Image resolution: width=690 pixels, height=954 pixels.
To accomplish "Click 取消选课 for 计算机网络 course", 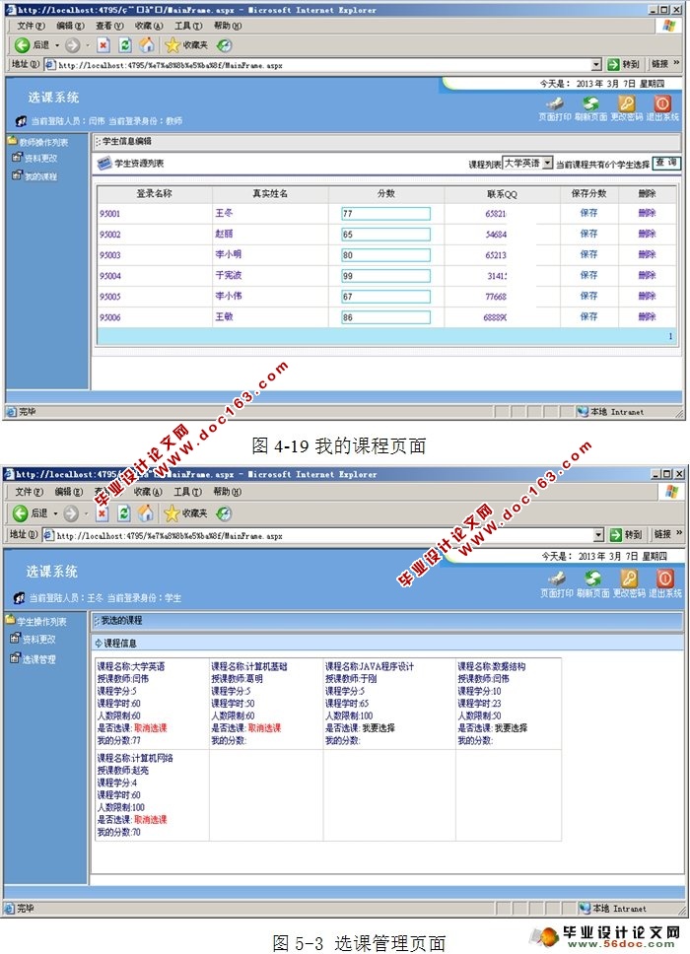I will 150,820.
